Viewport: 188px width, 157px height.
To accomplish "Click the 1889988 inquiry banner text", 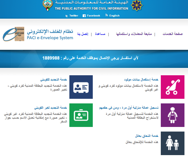I will coord(90,58).
